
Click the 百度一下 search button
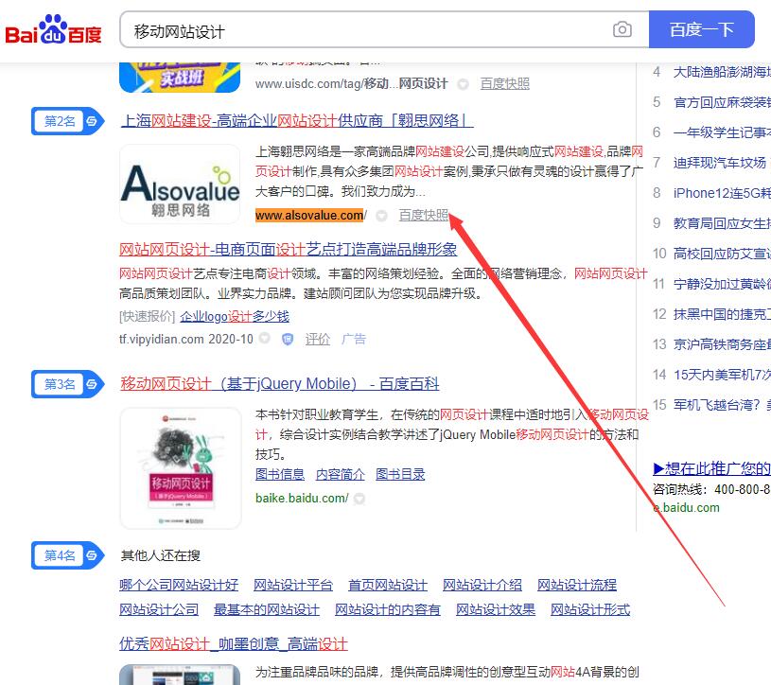(702, 29)
